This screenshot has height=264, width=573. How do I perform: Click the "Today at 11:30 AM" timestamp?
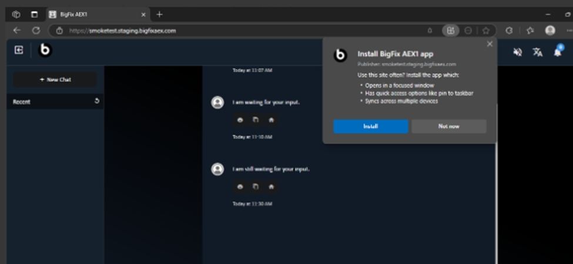click(x=252, y=204)
